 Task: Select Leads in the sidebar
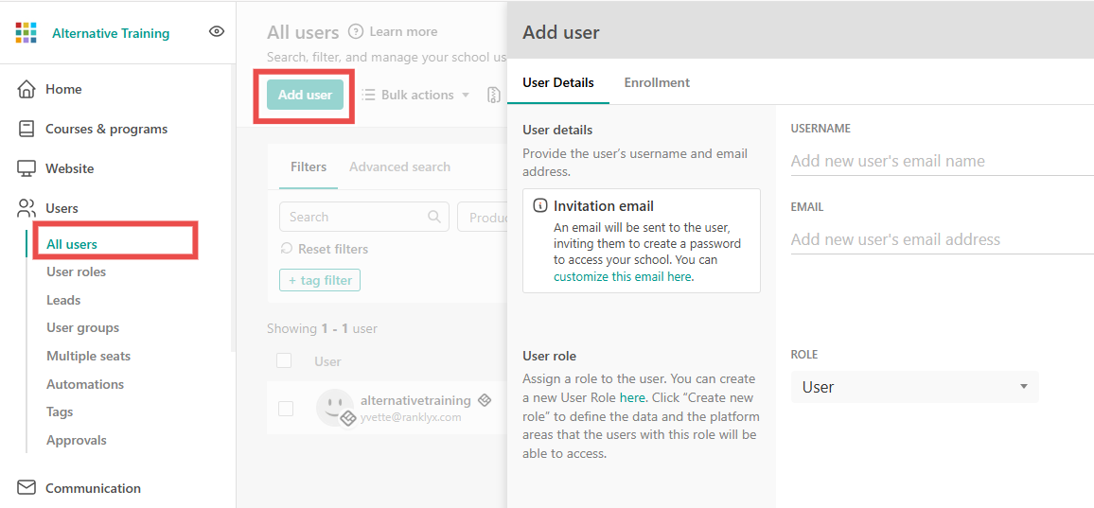(x=63, y=300)
